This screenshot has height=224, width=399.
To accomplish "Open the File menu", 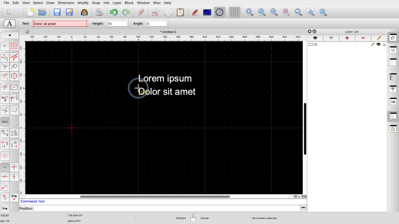I will [6, 3].
